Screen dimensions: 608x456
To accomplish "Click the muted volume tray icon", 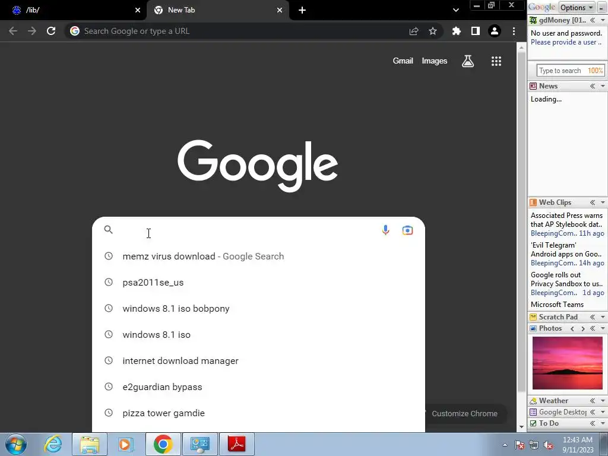I will point(548,445).
